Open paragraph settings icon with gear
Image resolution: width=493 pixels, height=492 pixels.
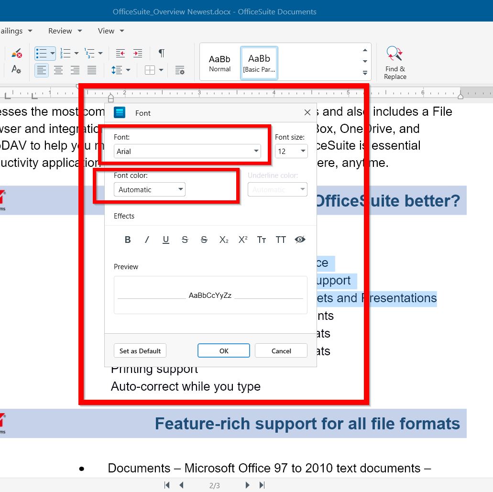click(x=179, y=70)
